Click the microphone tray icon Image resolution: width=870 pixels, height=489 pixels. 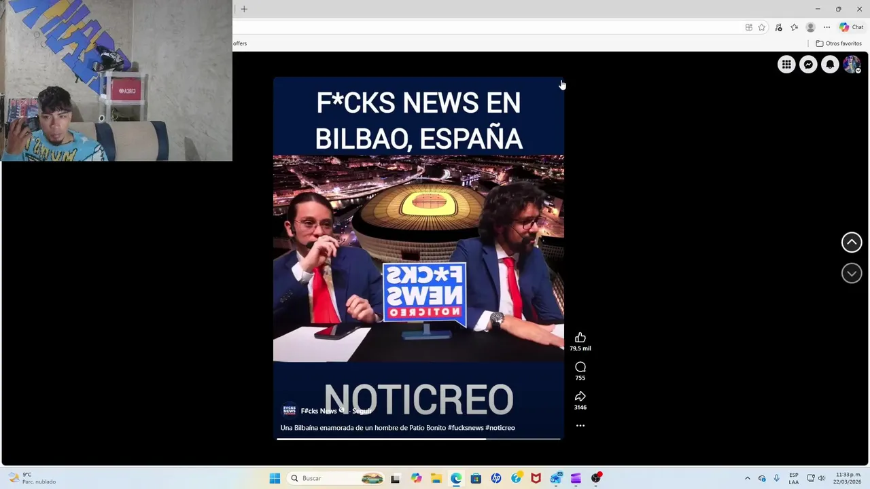(777, 478)
